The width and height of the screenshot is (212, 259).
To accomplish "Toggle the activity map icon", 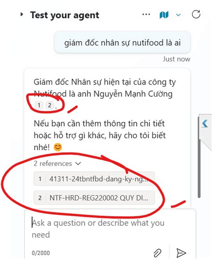I will pos(164,15).
